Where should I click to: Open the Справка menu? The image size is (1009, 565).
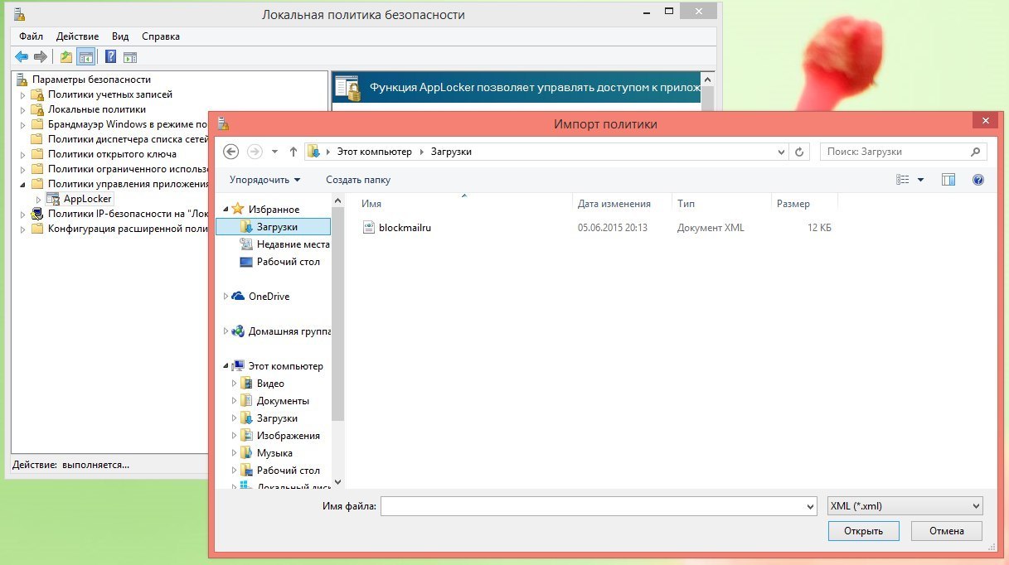(x=160, y=36)
